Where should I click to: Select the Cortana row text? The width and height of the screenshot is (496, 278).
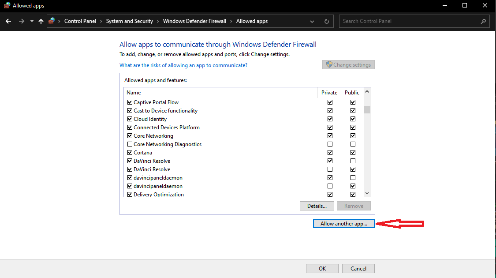click(x=143, y=153)
